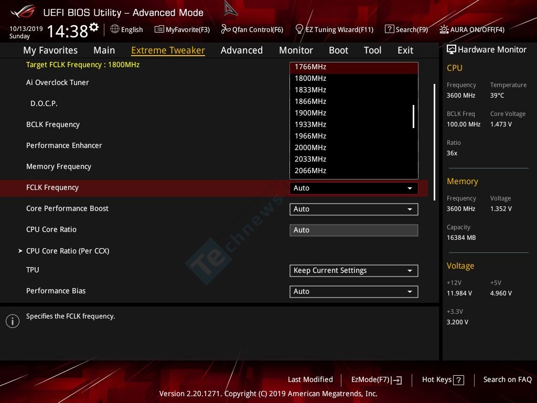This screenshot has width=537, height=403.
Task: Select the CPU Core Ratio label
Action: [x=51, y=230]
